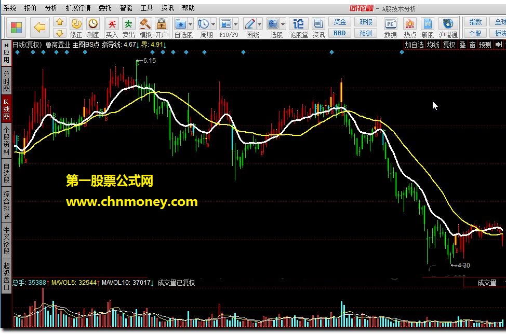
Task: Click the 热点 HOT flame icon
Action: [410, 24]
